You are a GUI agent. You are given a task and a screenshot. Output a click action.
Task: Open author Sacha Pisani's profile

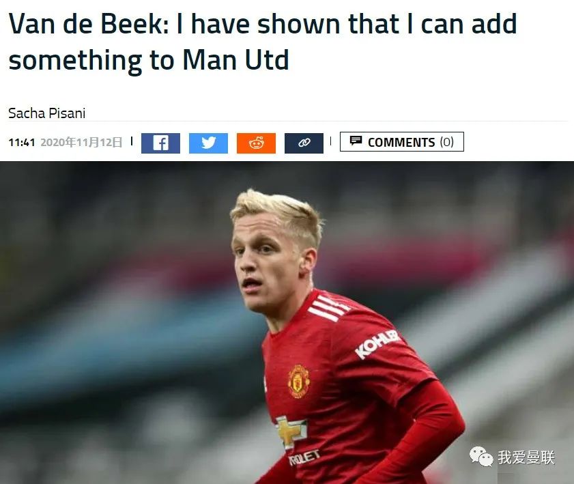pos(47,113)
